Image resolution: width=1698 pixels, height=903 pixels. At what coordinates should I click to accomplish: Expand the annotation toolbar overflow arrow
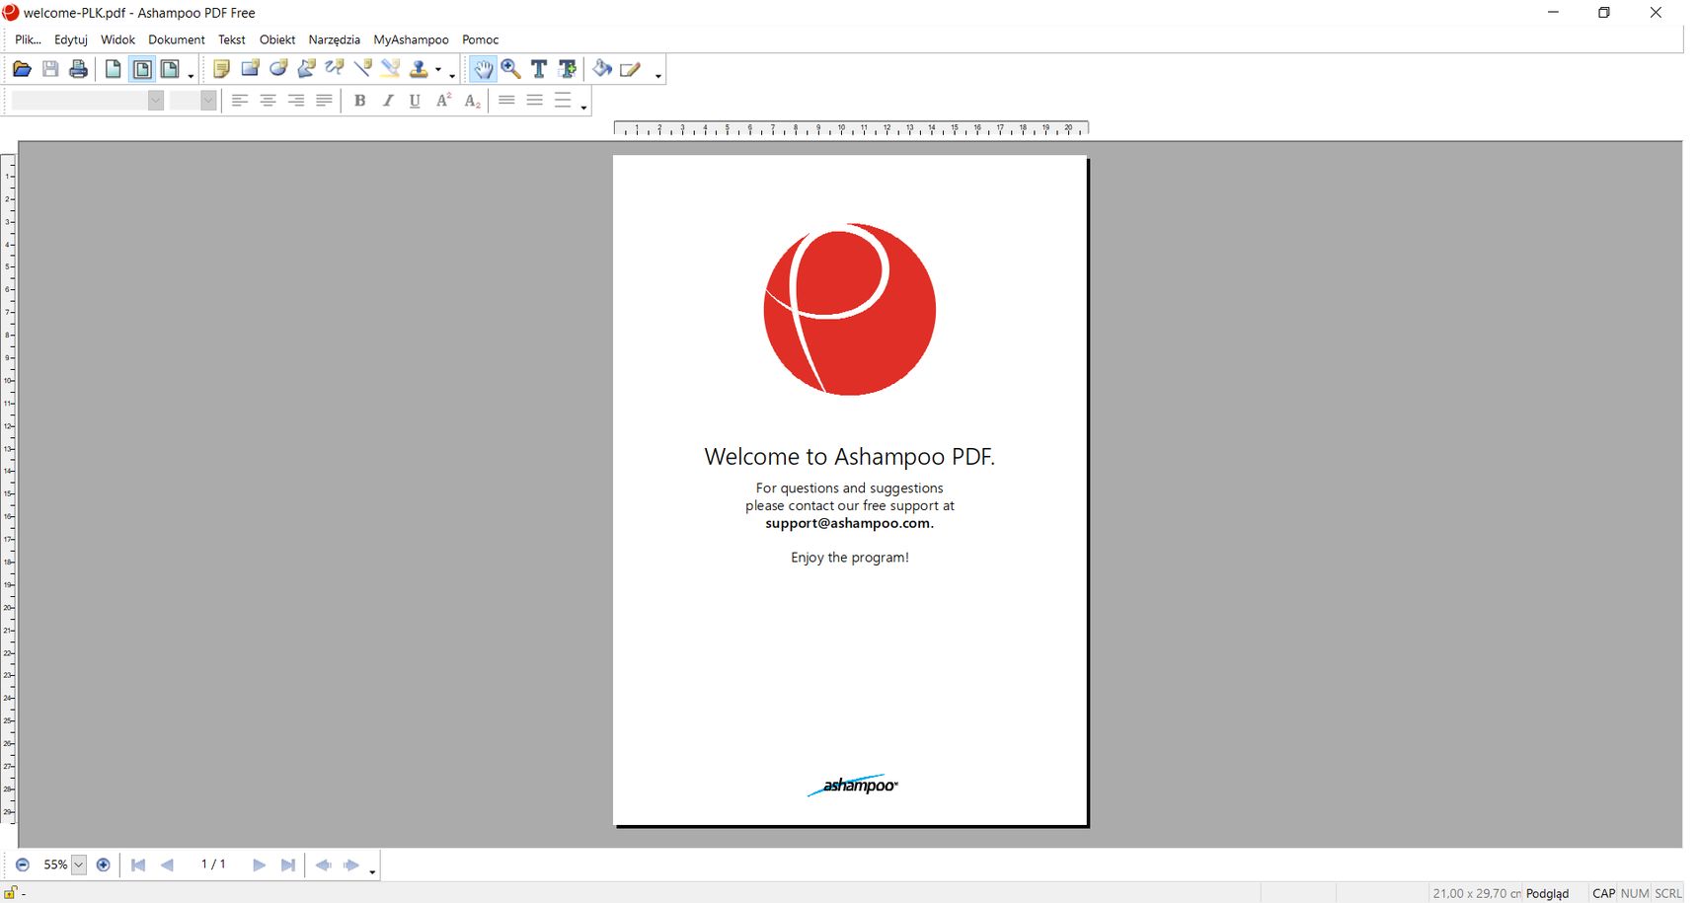click(x=452, y=76)
